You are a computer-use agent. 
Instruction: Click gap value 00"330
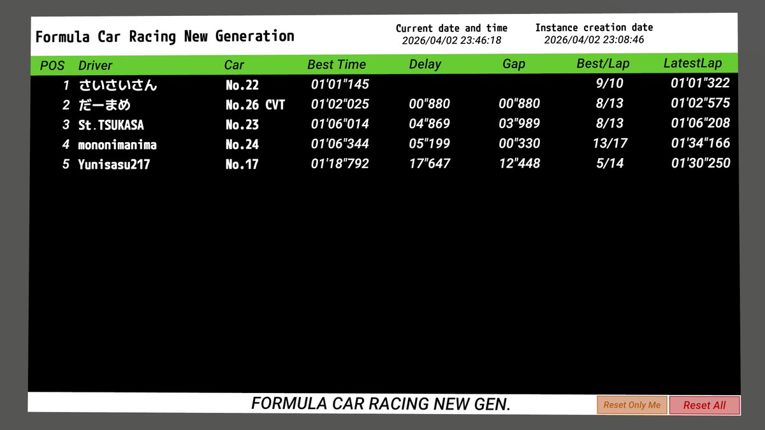click(x=520, y=144)
